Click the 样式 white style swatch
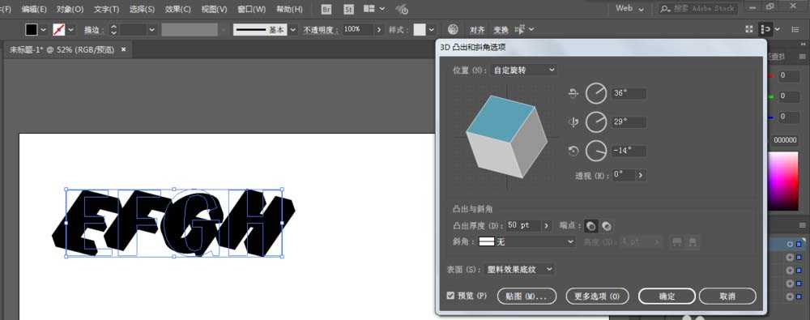 click(x=420, y=29)
